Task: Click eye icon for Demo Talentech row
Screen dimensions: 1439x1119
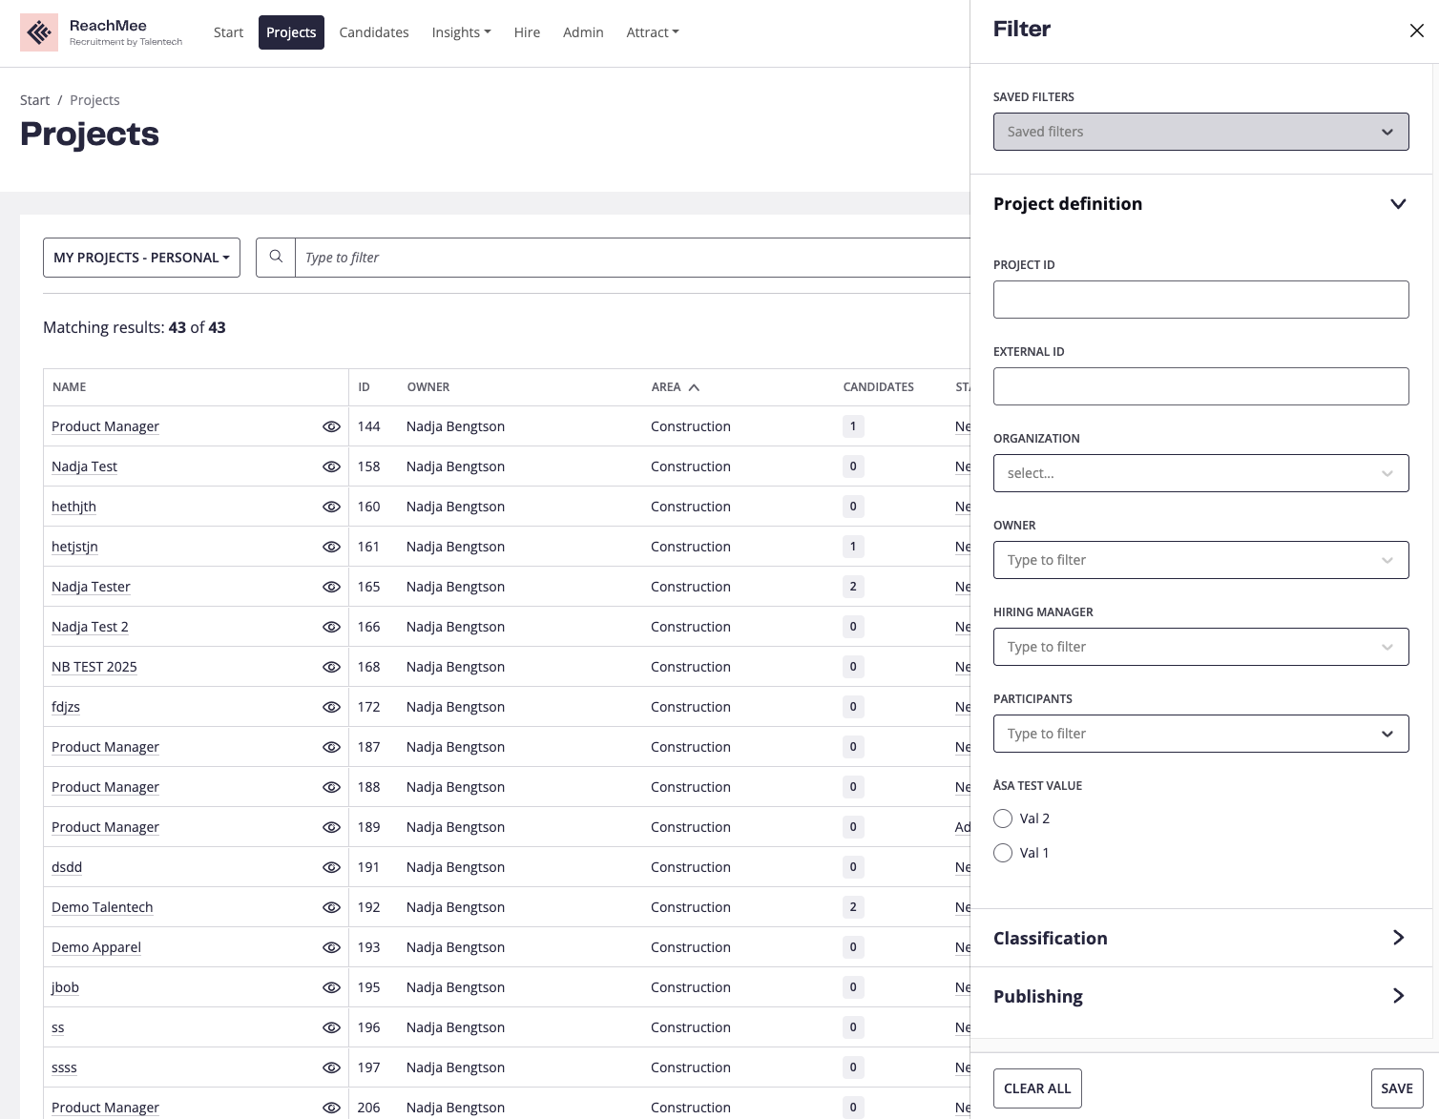Action: click(331, 907)
